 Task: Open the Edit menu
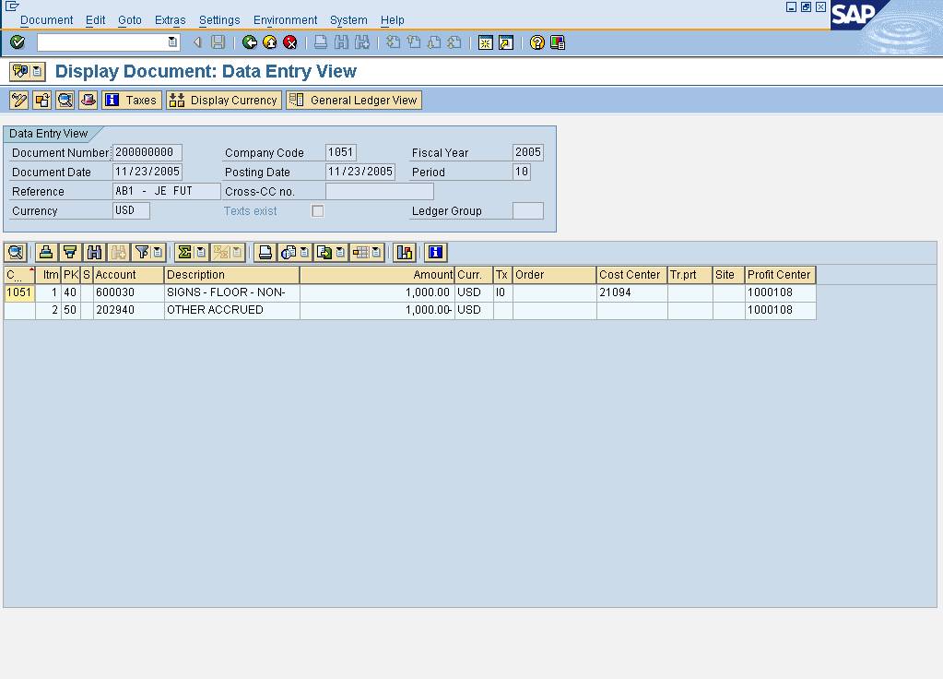pos(95,20)
